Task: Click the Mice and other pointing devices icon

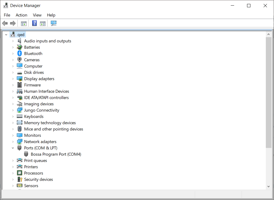Action: tap(20, 129)
